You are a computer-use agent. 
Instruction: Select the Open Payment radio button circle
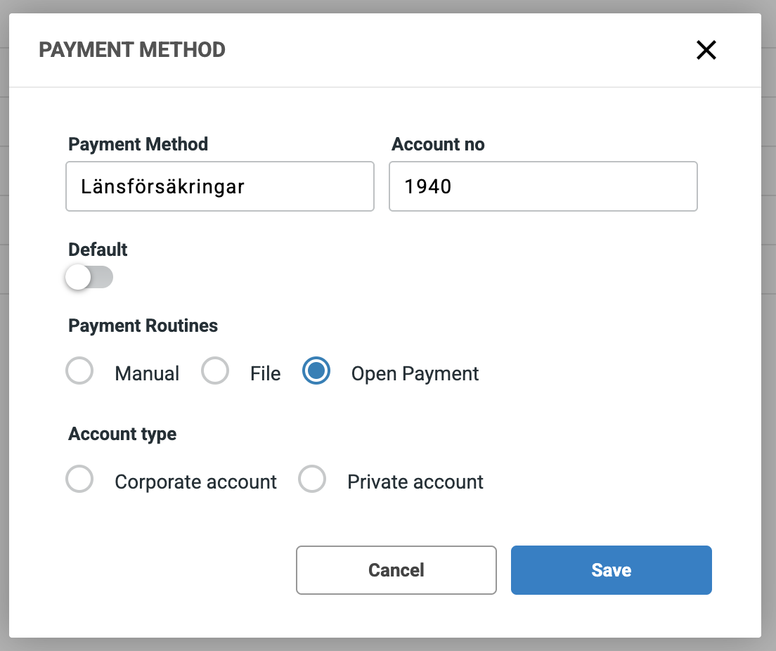coord(316,371)
